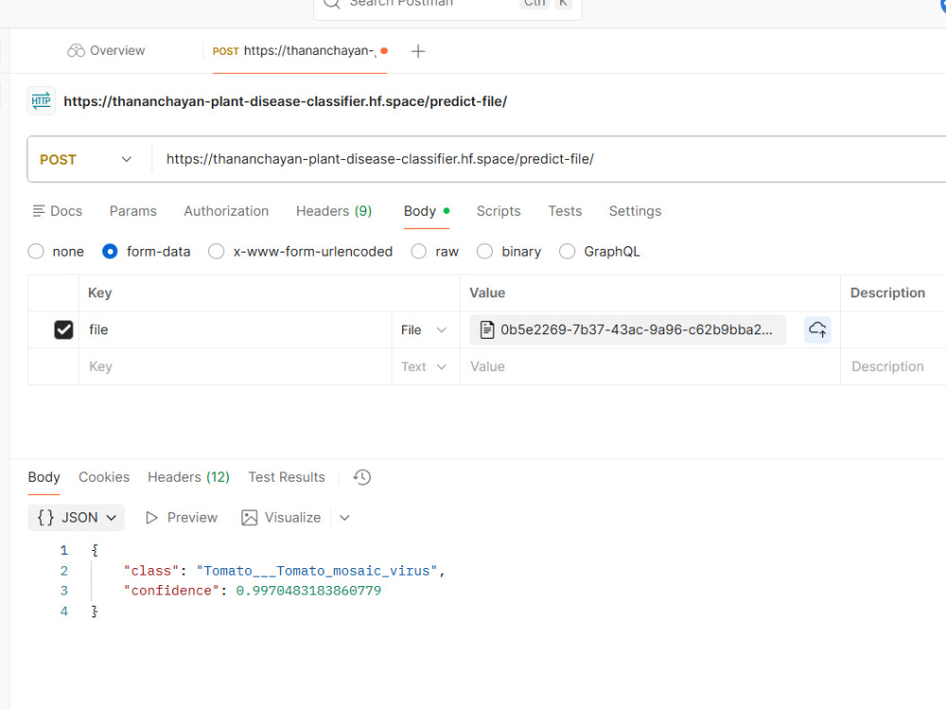Switch to response Body tab
Screen dimensions: 946x710
44,477
